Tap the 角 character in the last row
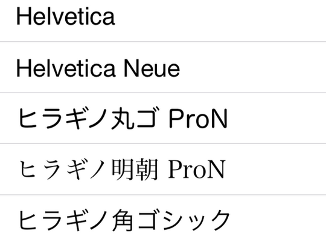Screen dimensions: 326x242 pos(123,220)
